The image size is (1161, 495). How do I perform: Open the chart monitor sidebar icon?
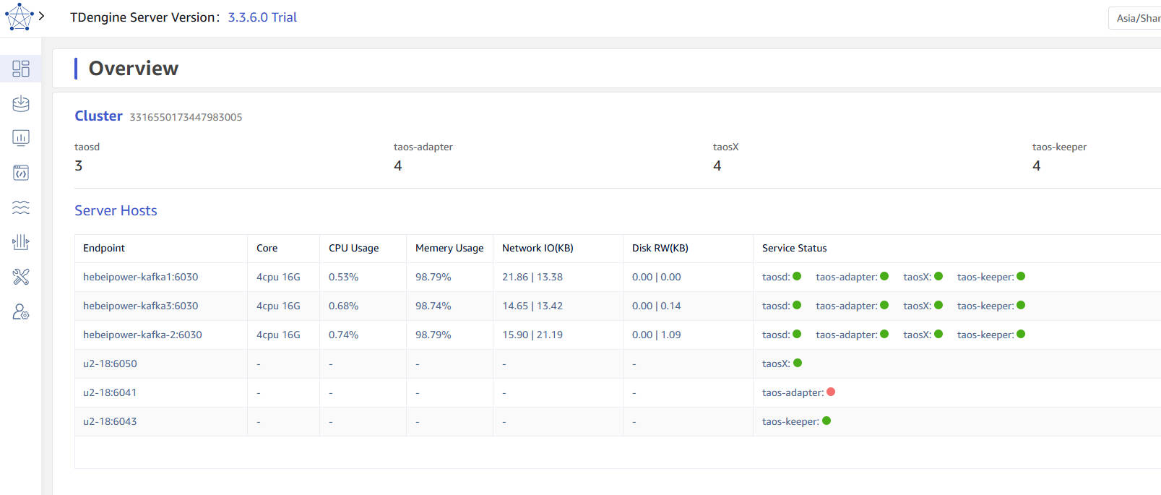tap(21, 138)
